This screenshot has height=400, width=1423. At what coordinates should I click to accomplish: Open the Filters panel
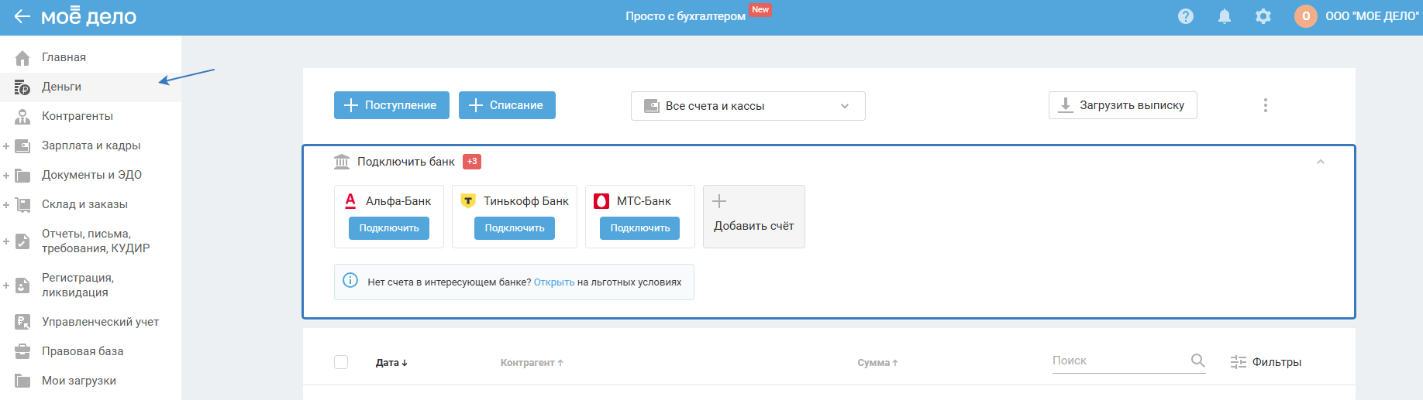point(1266,362)
